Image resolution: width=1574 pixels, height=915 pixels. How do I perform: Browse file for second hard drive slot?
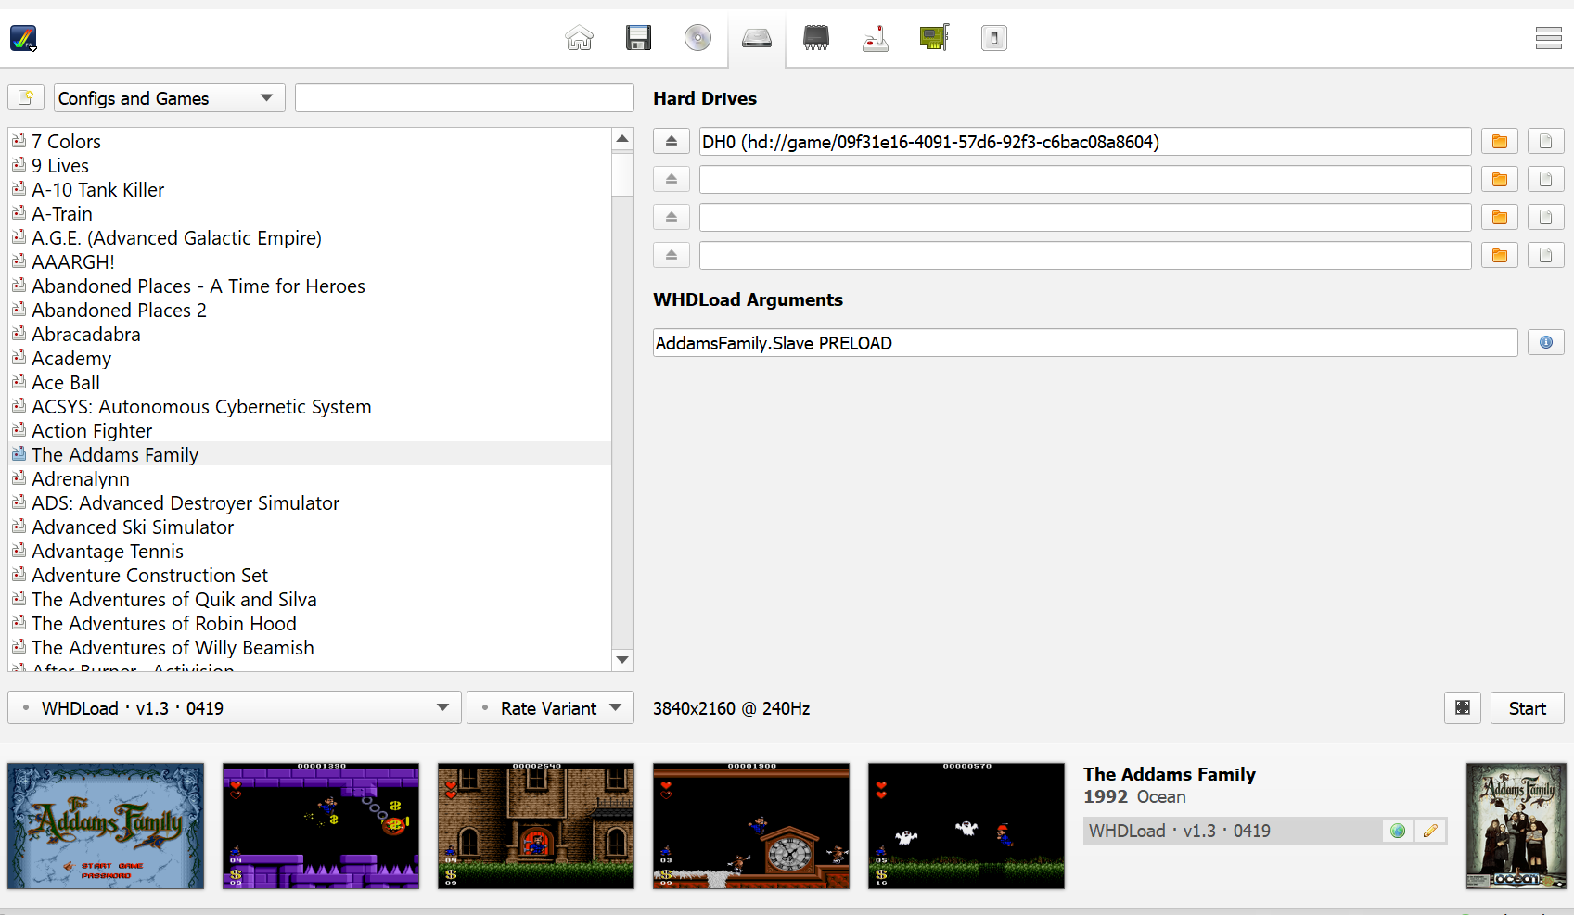pos(1546,179)
